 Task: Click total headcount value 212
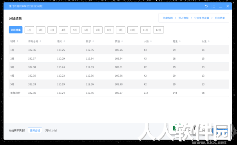pyautogui.click(x=146, y=93)
